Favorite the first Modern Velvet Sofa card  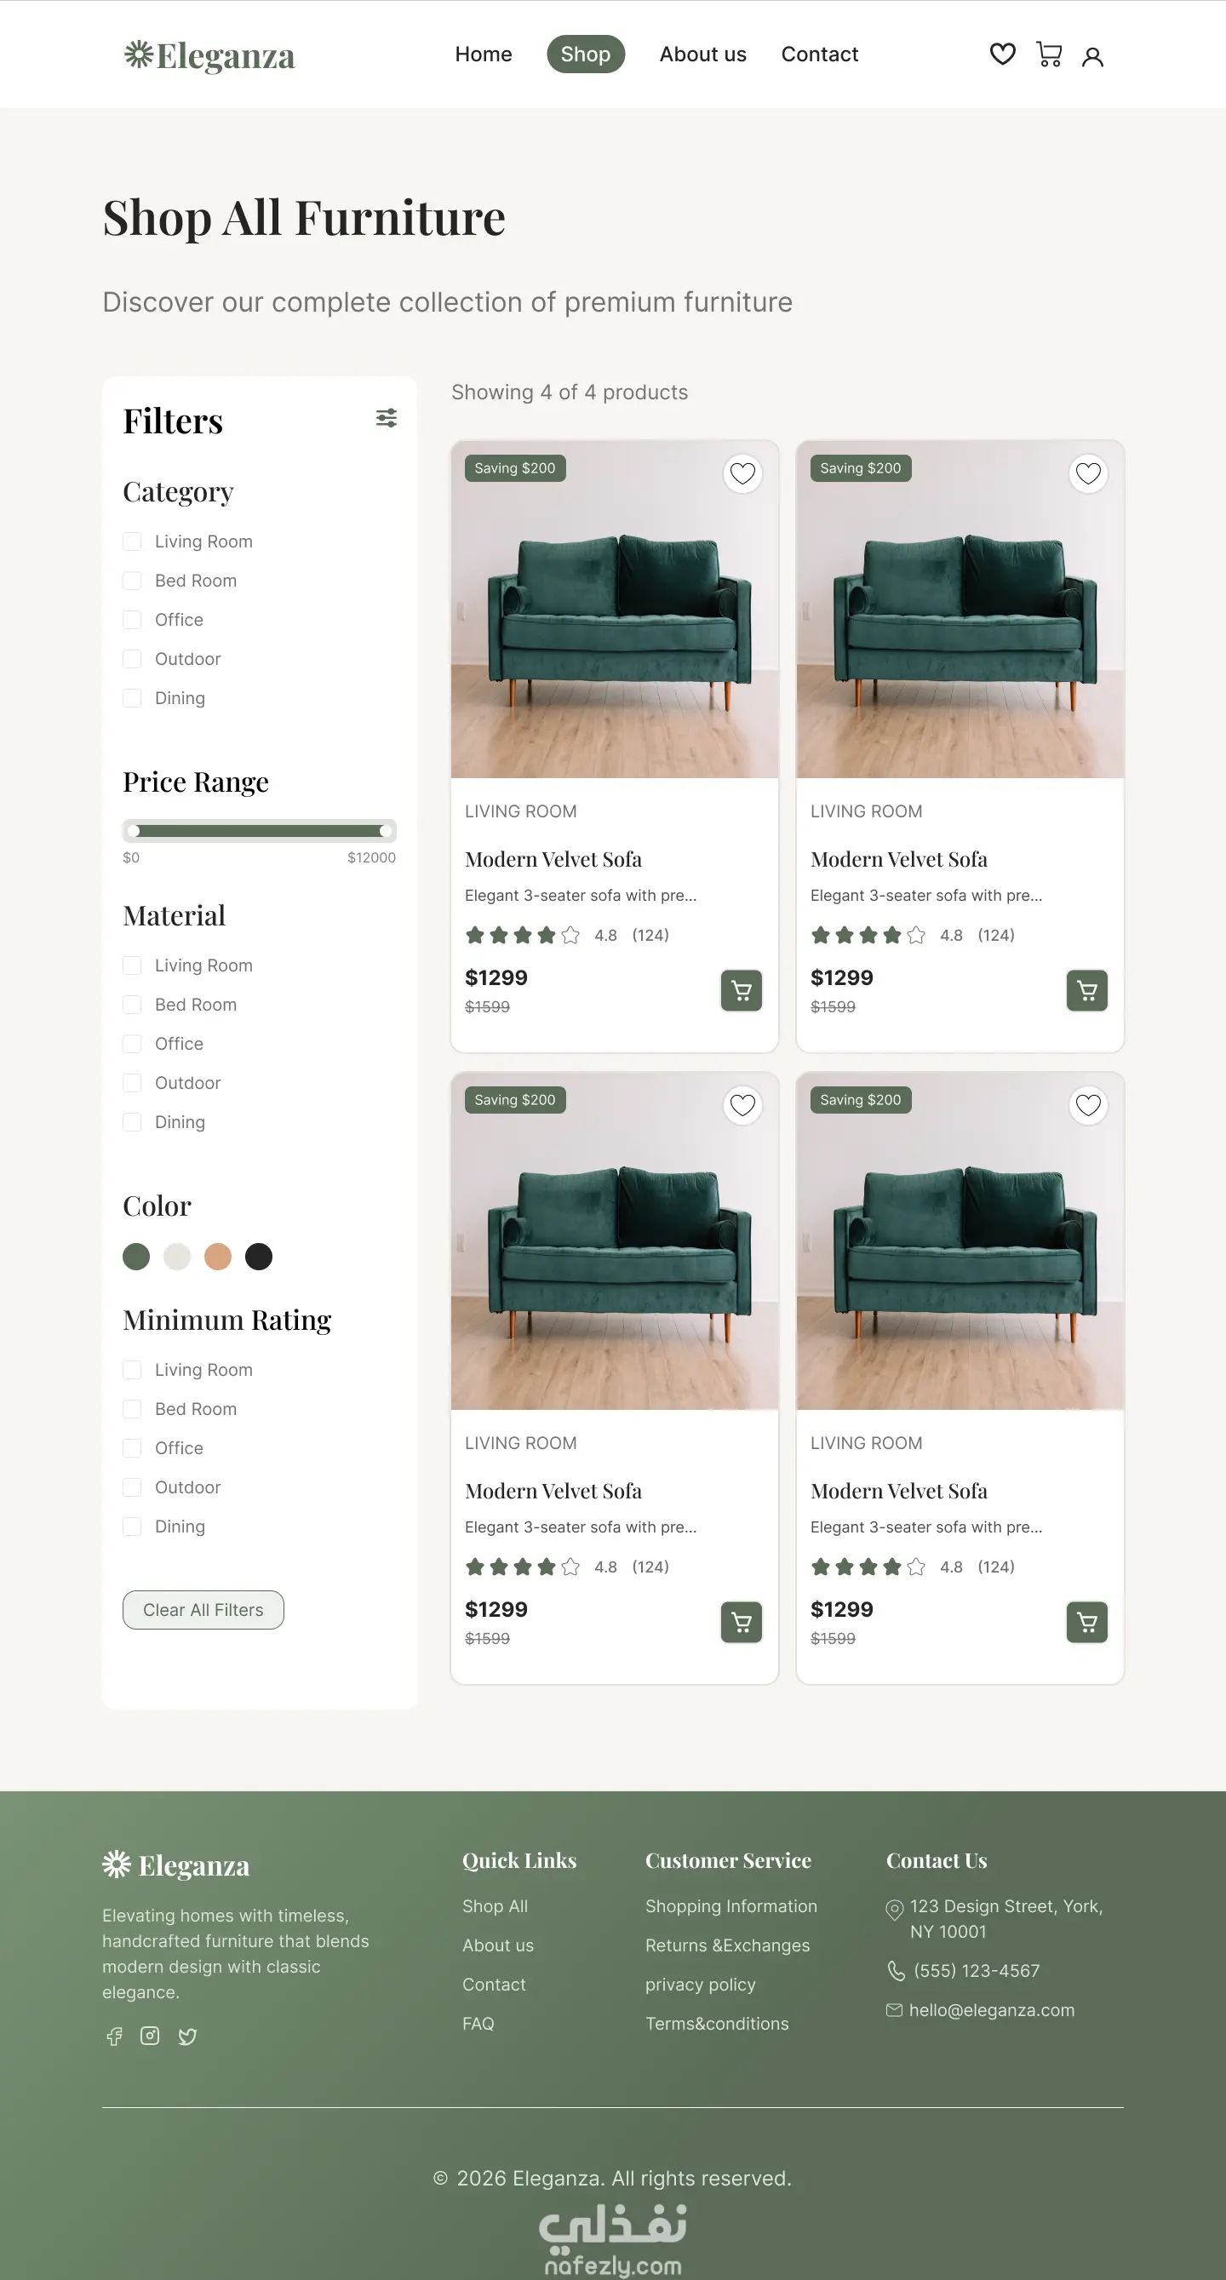pyautogui.click(x=742, y=473)
